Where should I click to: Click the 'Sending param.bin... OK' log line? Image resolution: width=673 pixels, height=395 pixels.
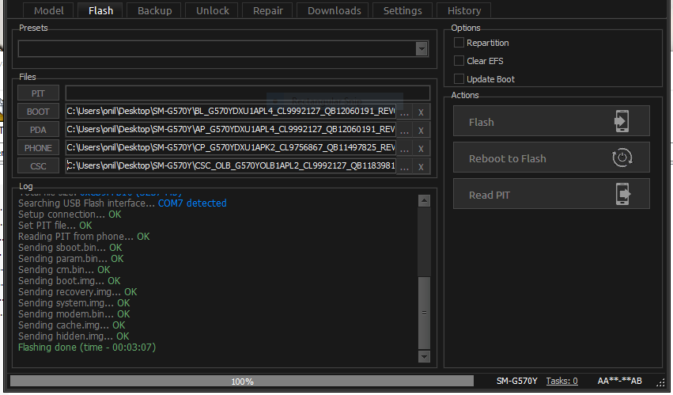(x=71, y=259)
